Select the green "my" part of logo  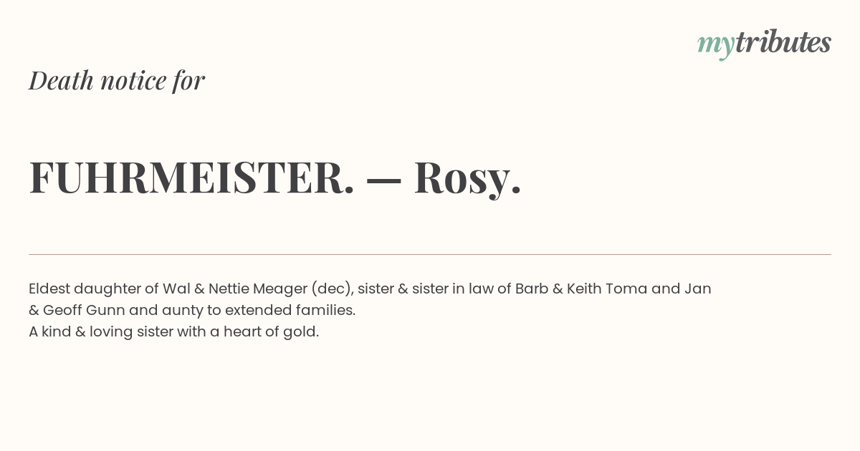[716, 46]
